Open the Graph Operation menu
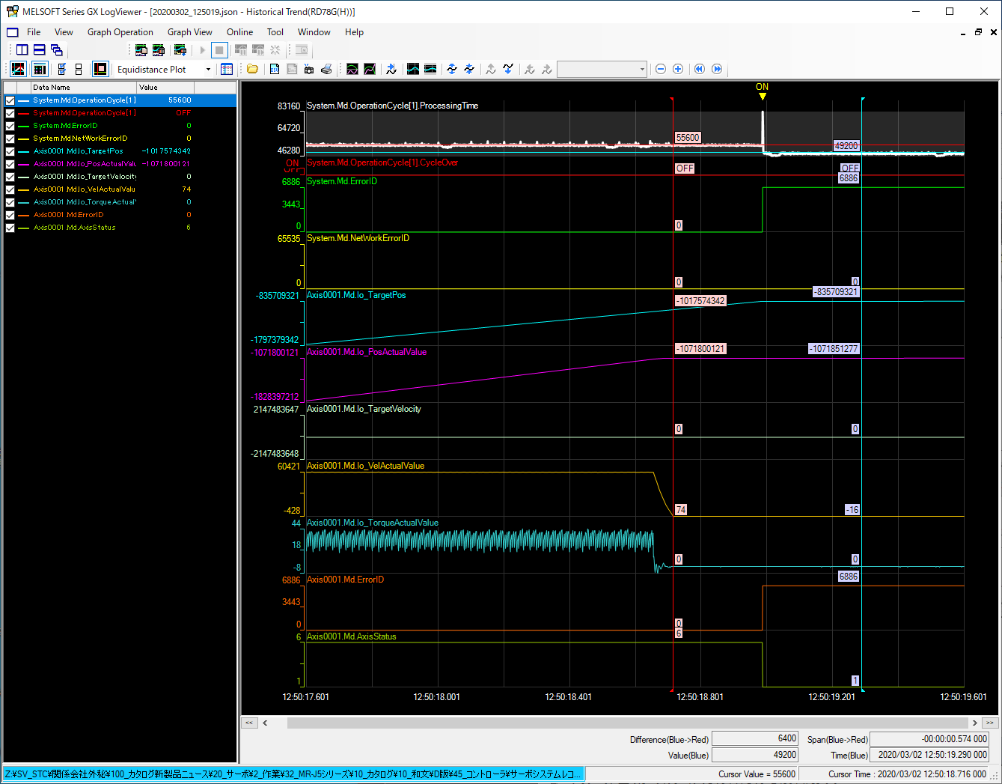This screenshot has height=784, width=1002. [120, 32]
